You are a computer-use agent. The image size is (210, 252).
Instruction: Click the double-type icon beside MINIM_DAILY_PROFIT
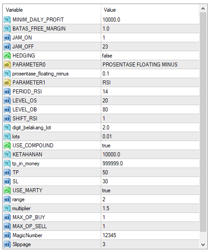pos(7,20)
